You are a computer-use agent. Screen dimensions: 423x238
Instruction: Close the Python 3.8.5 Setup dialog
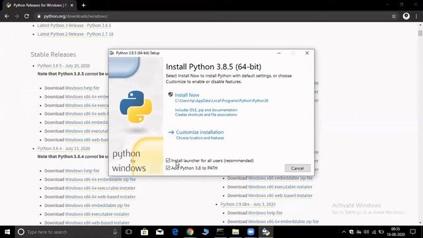click(x=307, y=53)
